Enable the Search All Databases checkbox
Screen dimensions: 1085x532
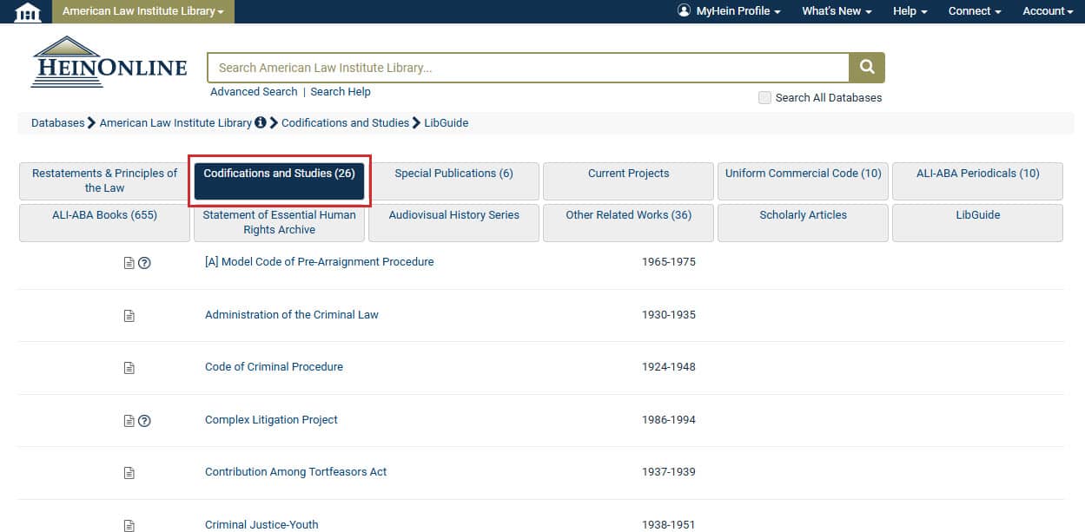(x=764, y=97)
